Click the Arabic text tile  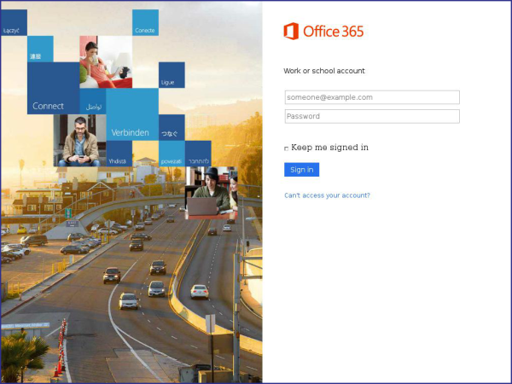93,102
